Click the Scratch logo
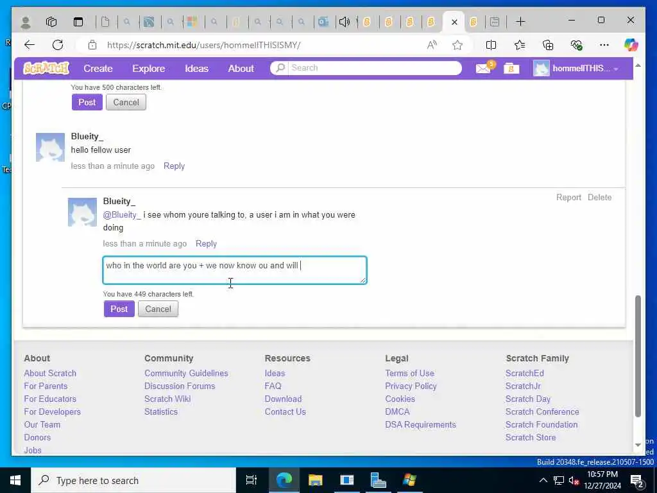 coord(46,68)
